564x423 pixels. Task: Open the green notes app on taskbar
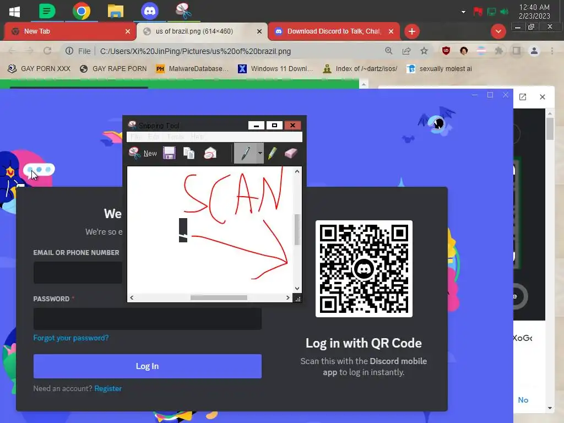[x=47, y=12]
